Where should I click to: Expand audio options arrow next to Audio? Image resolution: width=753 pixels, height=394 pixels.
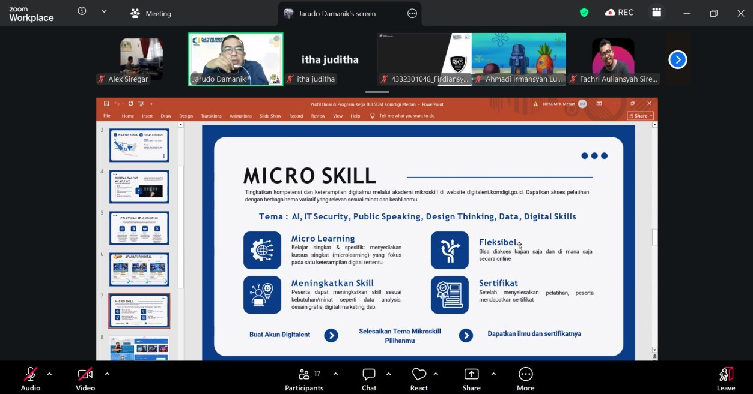[49, 374]
